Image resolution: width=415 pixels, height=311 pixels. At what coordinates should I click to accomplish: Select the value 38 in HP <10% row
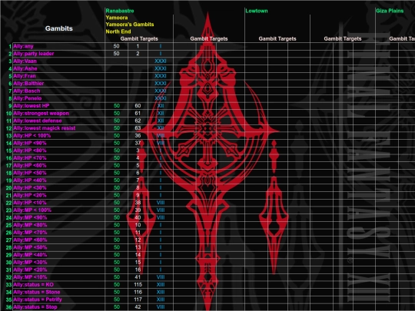(x=138, y=203)
